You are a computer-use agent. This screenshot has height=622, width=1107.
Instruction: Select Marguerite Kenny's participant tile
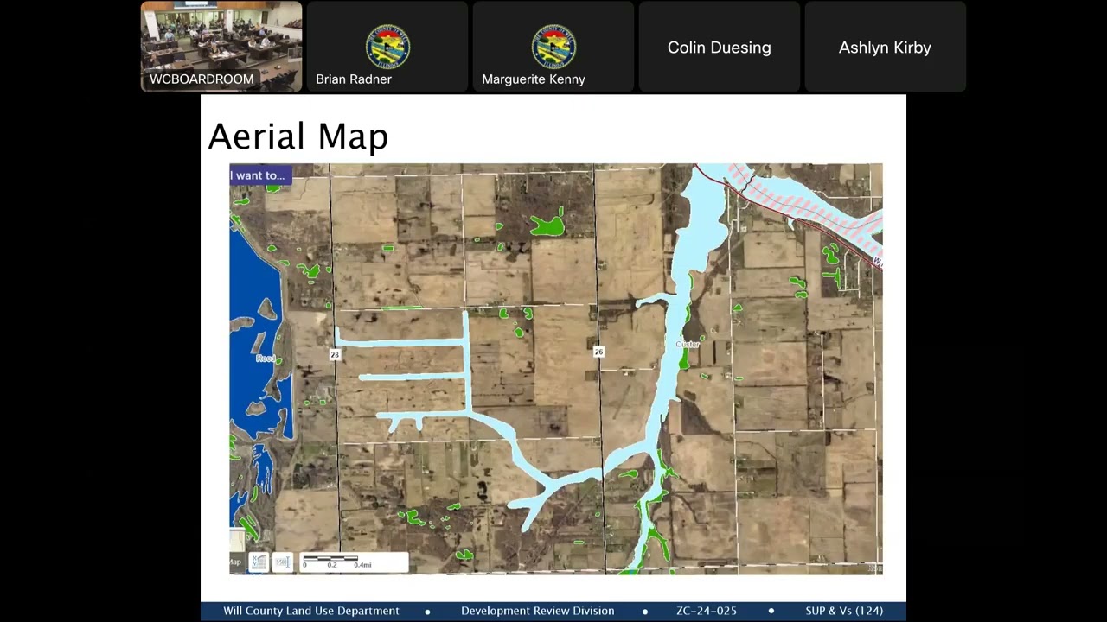pos(553,47)
